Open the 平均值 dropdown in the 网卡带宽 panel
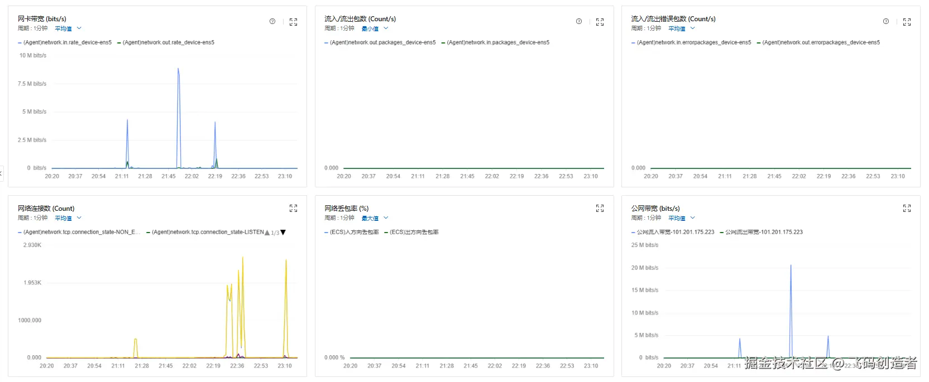 tap(68, 28)
